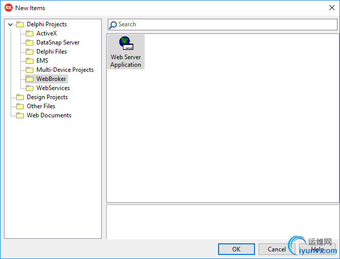Click the Delphi Projects folder icon

click(20, 24)
